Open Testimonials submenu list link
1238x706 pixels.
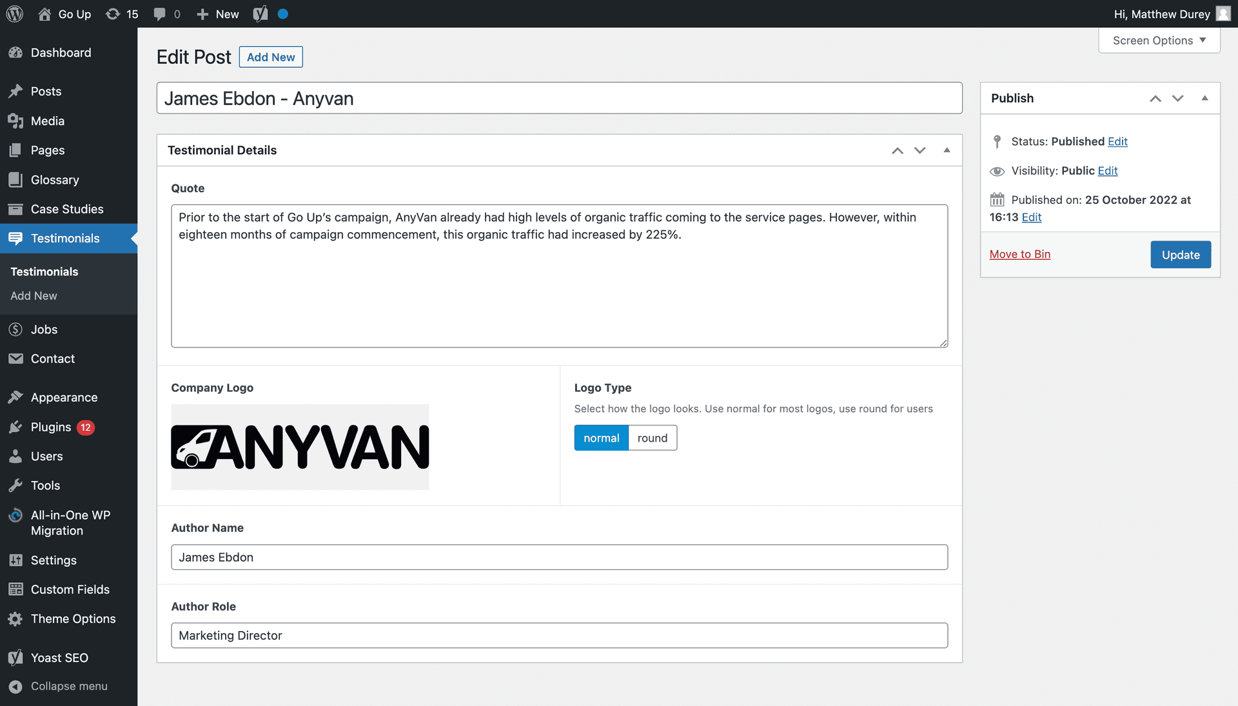click(x=44, y=271)
